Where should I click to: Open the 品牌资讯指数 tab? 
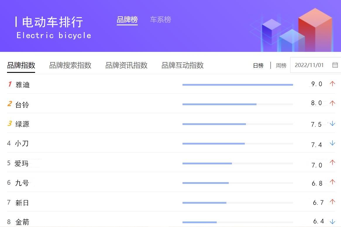pyautogui.click(x=126, y=66)
